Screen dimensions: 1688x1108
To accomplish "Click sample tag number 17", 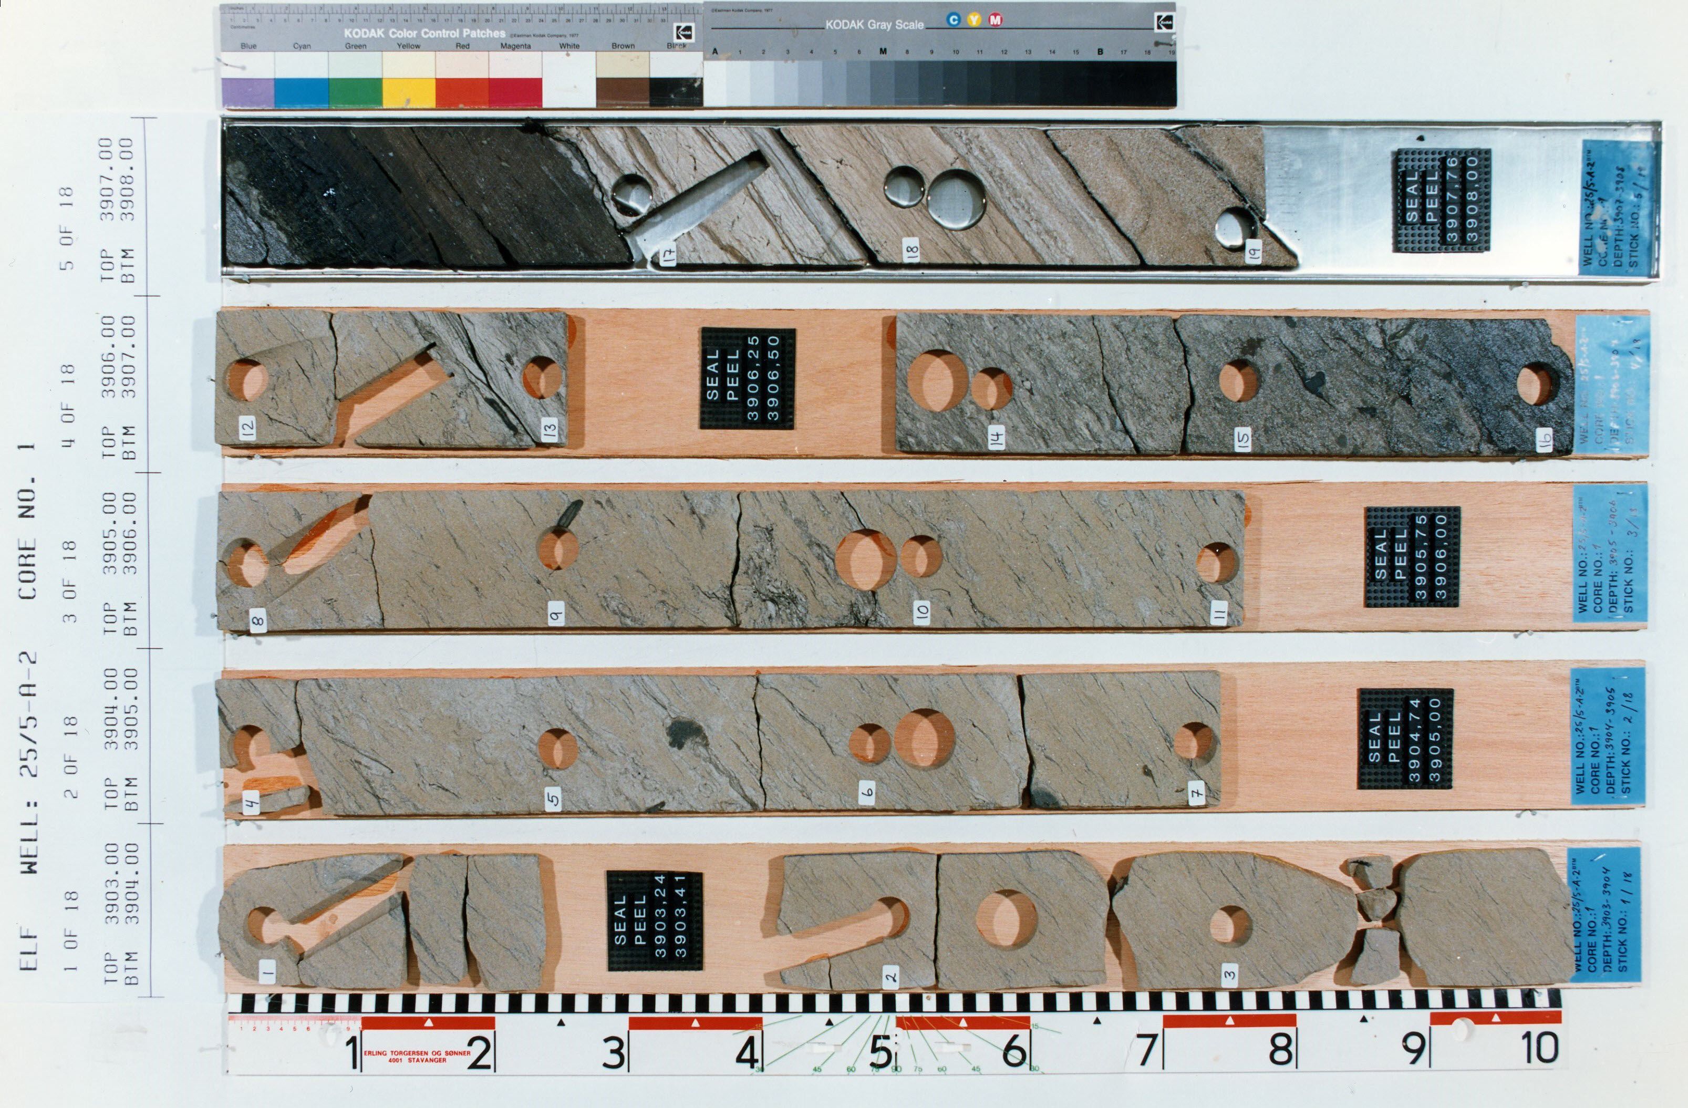I will pyautogui.click(x=668, y=255).
